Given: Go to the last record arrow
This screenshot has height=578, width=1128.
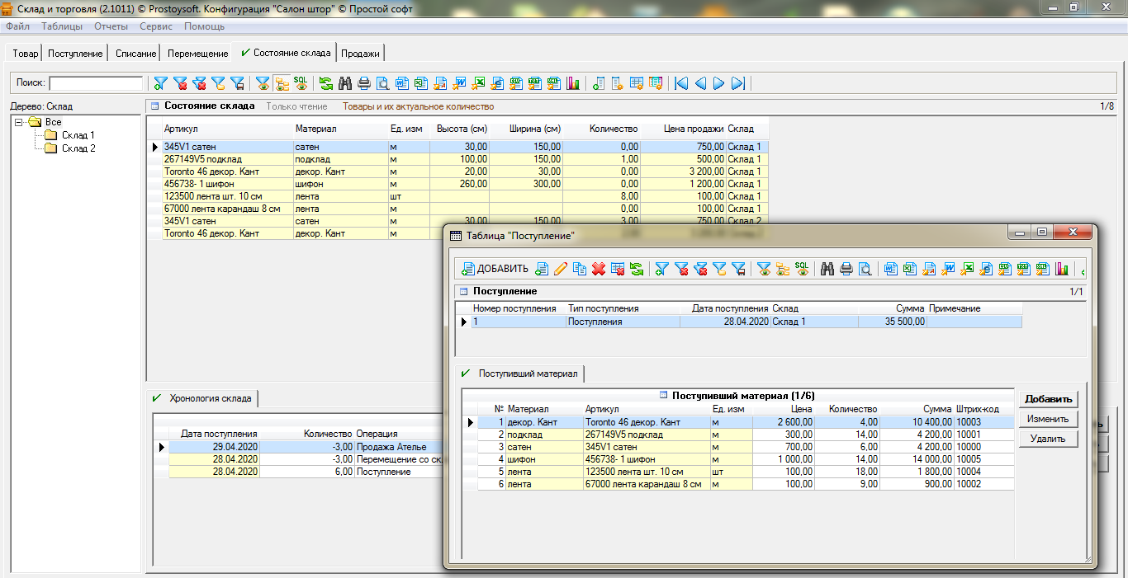Looking at the screenshot, I should pyautogui.click(x=738, y=83).
